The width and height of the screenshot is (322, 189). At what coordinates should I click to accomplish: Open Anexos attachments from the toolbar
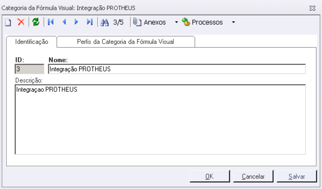(150, 22)
